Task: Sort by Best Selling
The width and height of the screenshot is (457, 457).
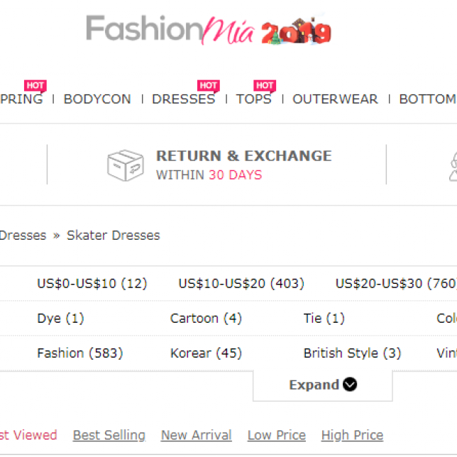Action: tap(109, 435)
